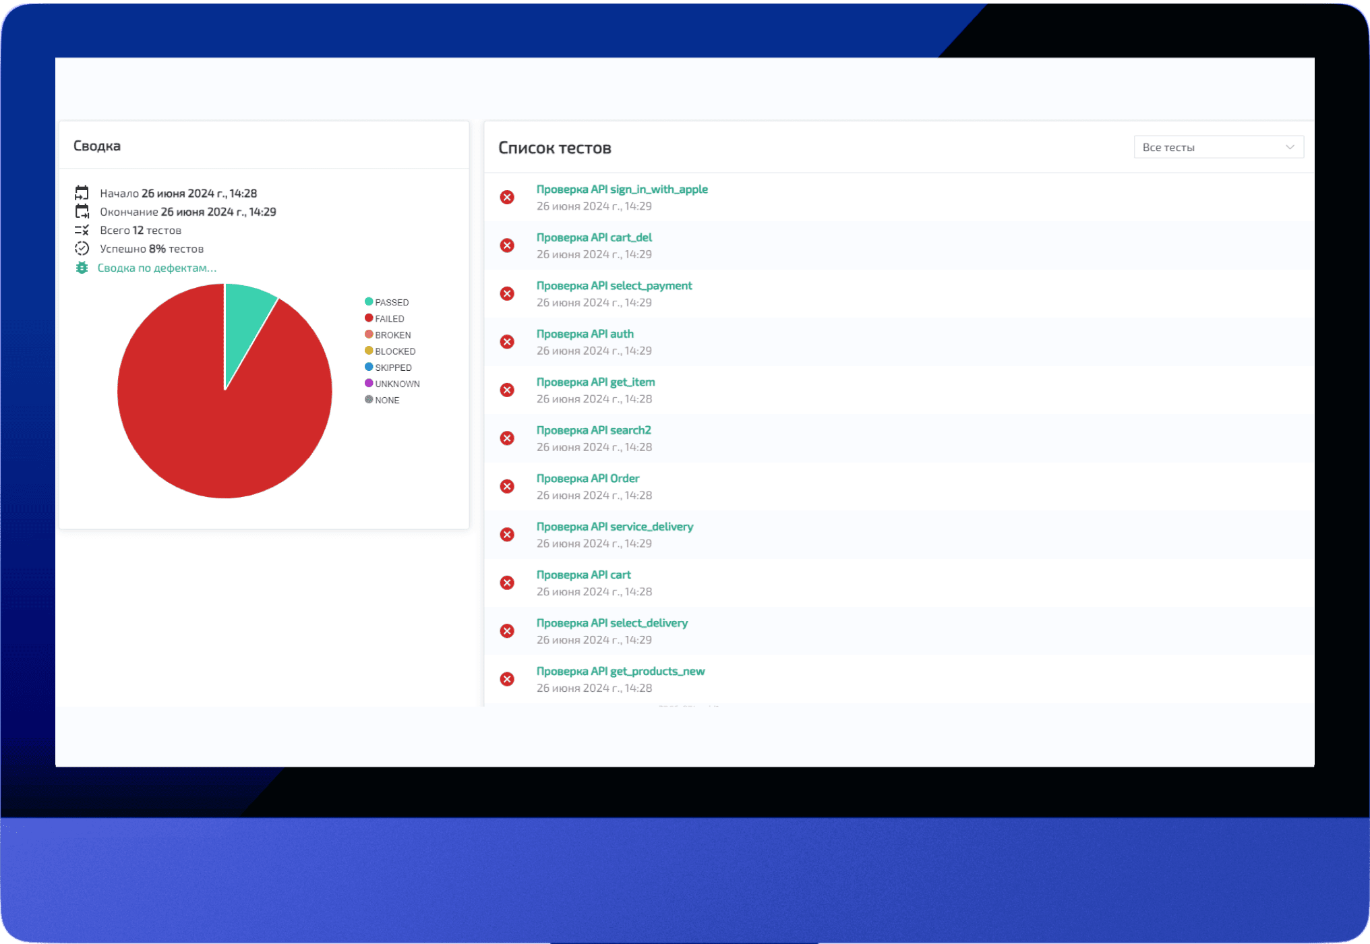
Task: Open test 'Проверка API service_delivery'
Action: 614,527
